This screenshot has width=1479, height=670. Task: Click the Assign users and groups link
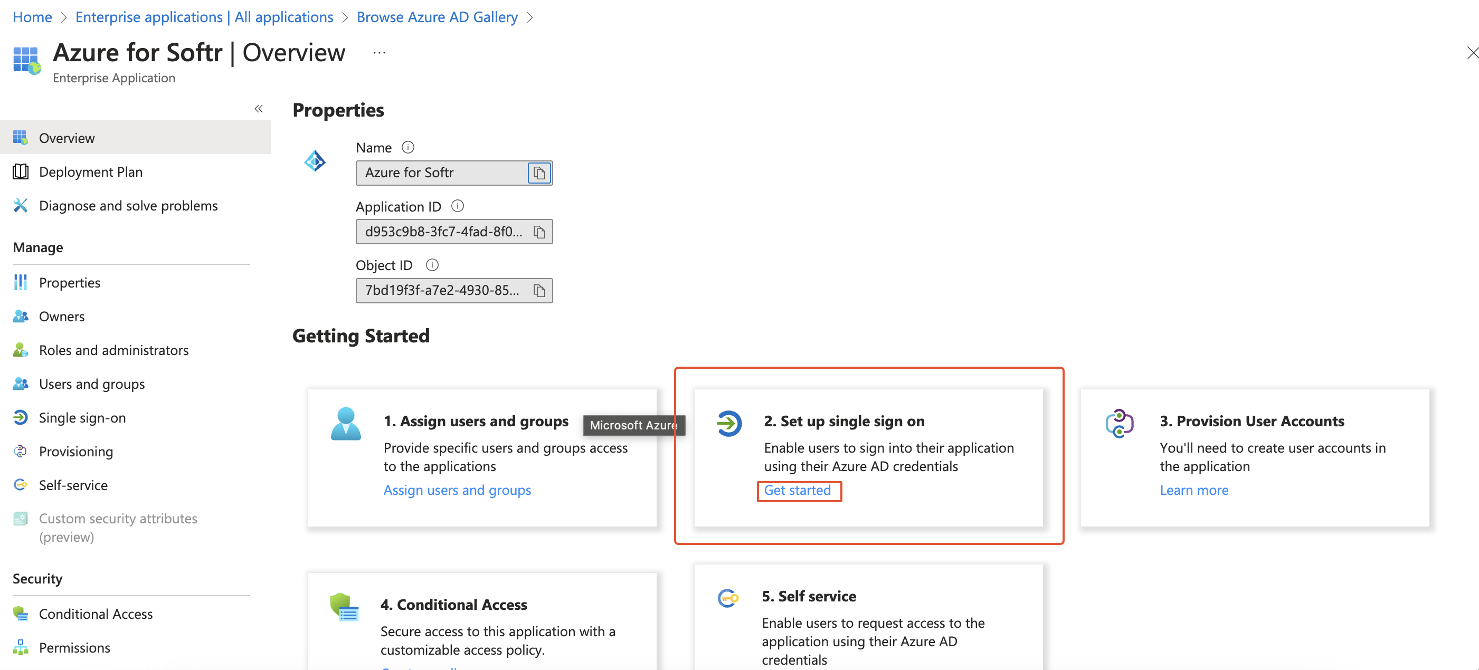(457, 490)
